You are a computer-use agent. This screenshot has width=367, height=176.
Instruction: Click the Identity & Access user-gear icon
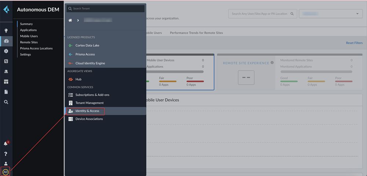point(70,111)
